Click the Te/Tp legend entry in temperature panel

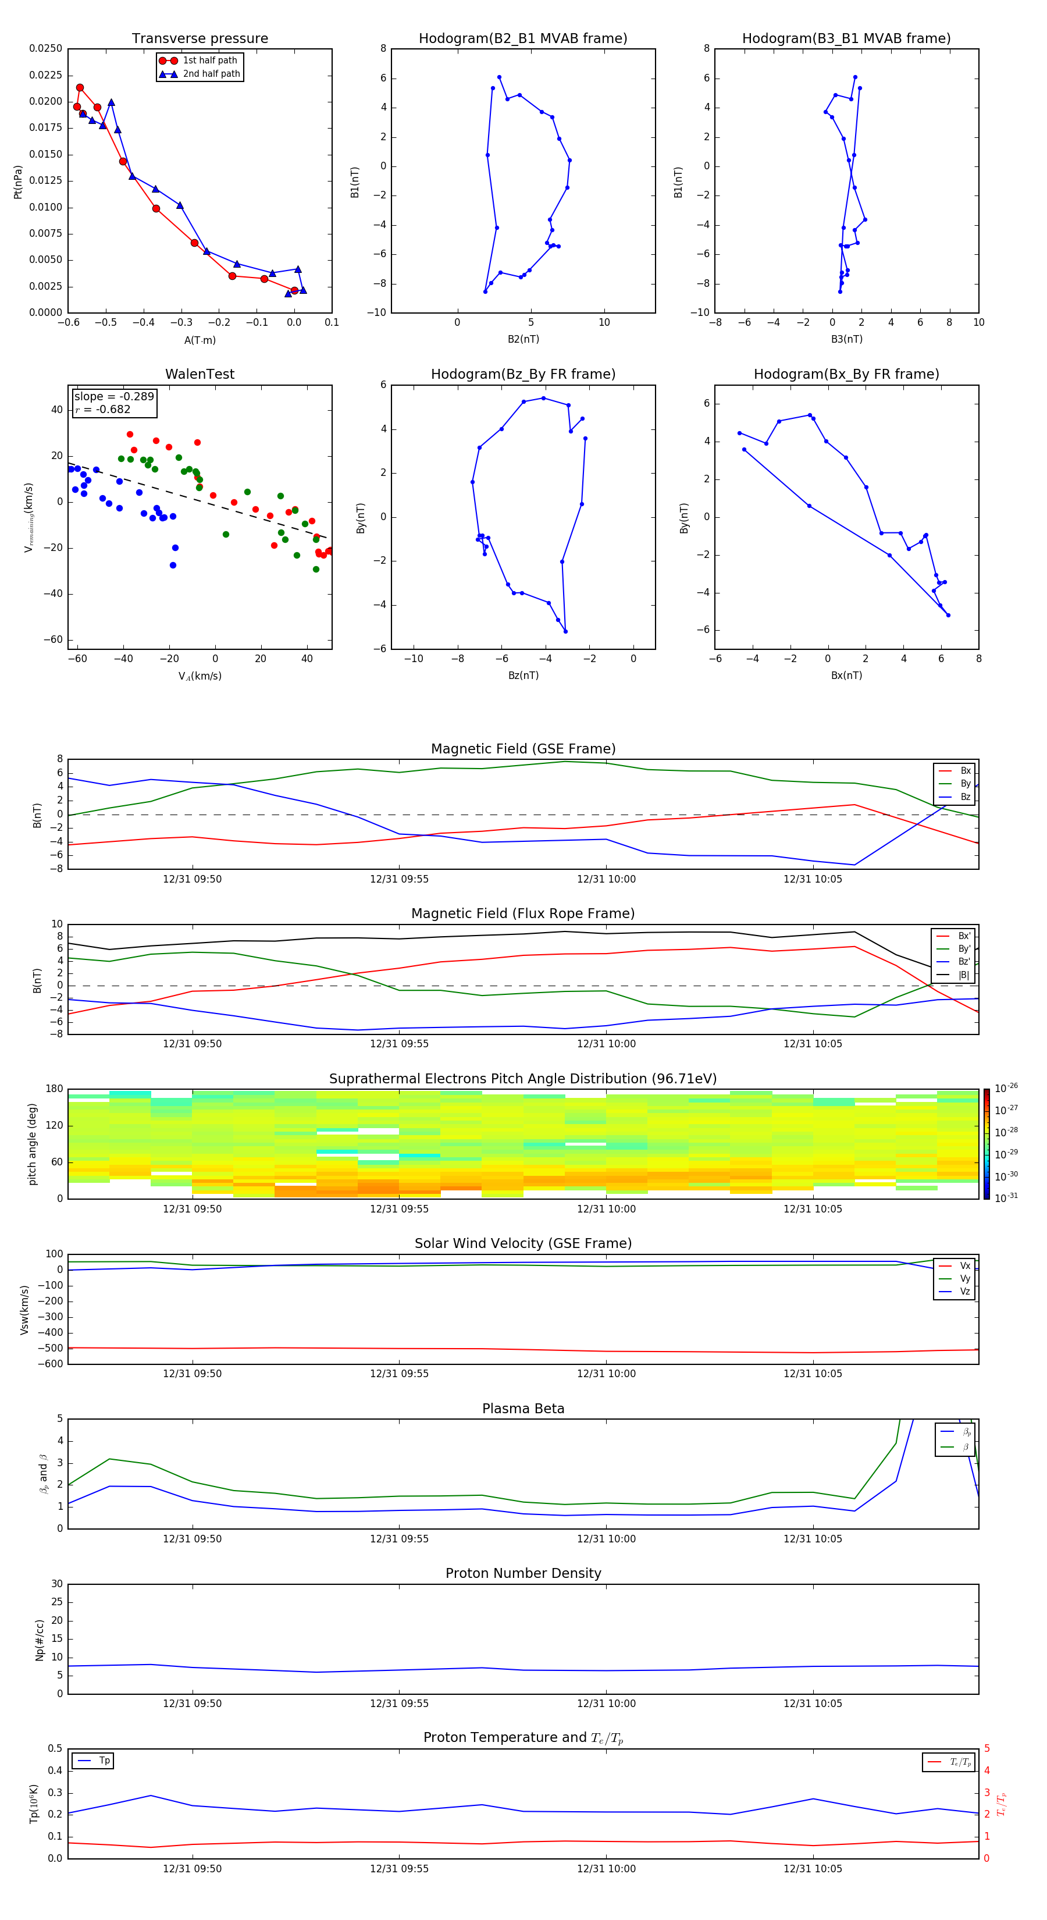click(949, 1762)
